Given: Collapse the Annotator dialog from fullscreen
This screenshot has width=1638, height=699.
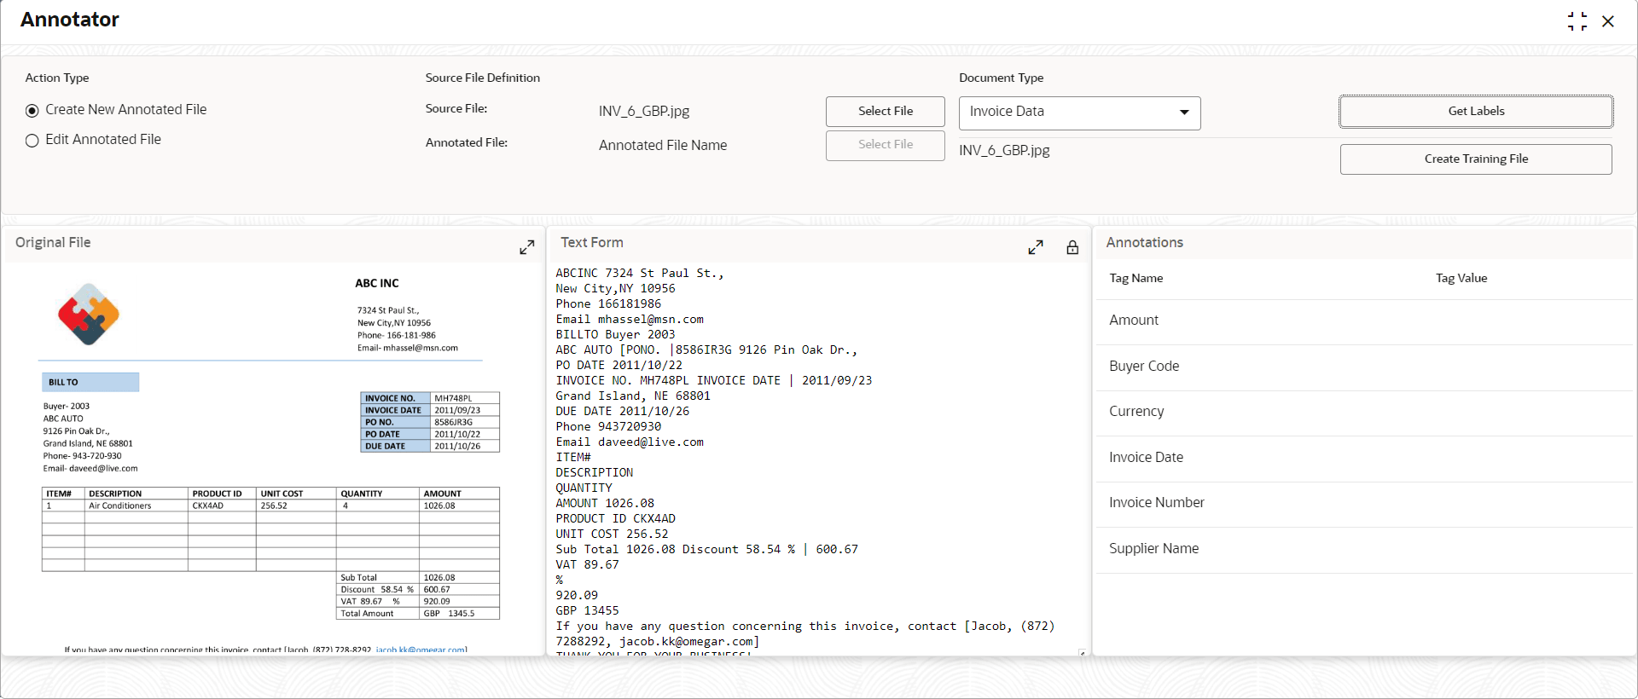Looking at the screenshot, I should click(x=1577, y=21).
